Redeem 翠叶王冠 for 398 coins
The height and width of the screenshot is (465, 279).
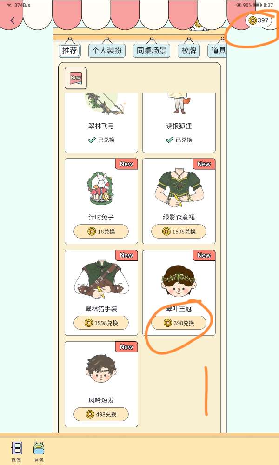click(x=179, y=323)
